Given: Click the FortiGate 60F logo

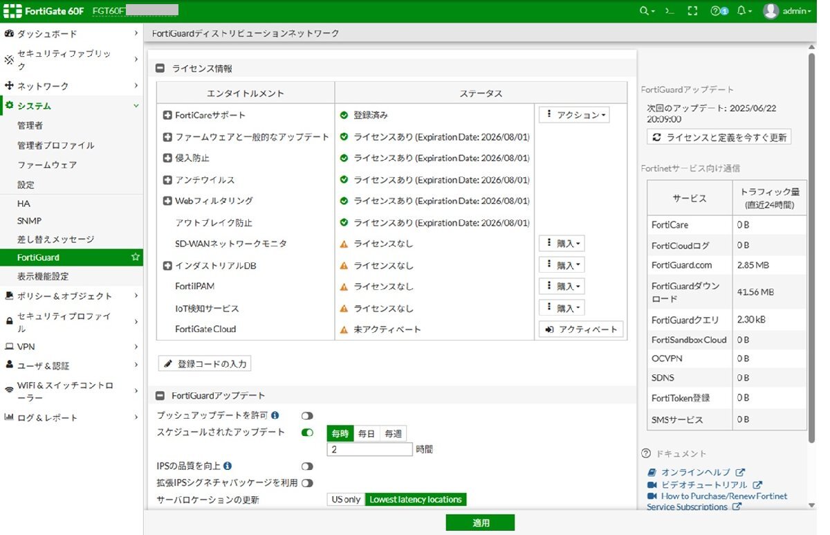Looking at the screenshot, I should click(x=43, y=11).
